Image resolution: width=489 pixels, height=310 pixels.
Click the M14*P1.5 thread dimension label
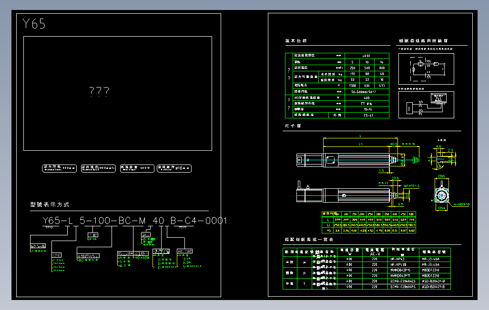412,186
